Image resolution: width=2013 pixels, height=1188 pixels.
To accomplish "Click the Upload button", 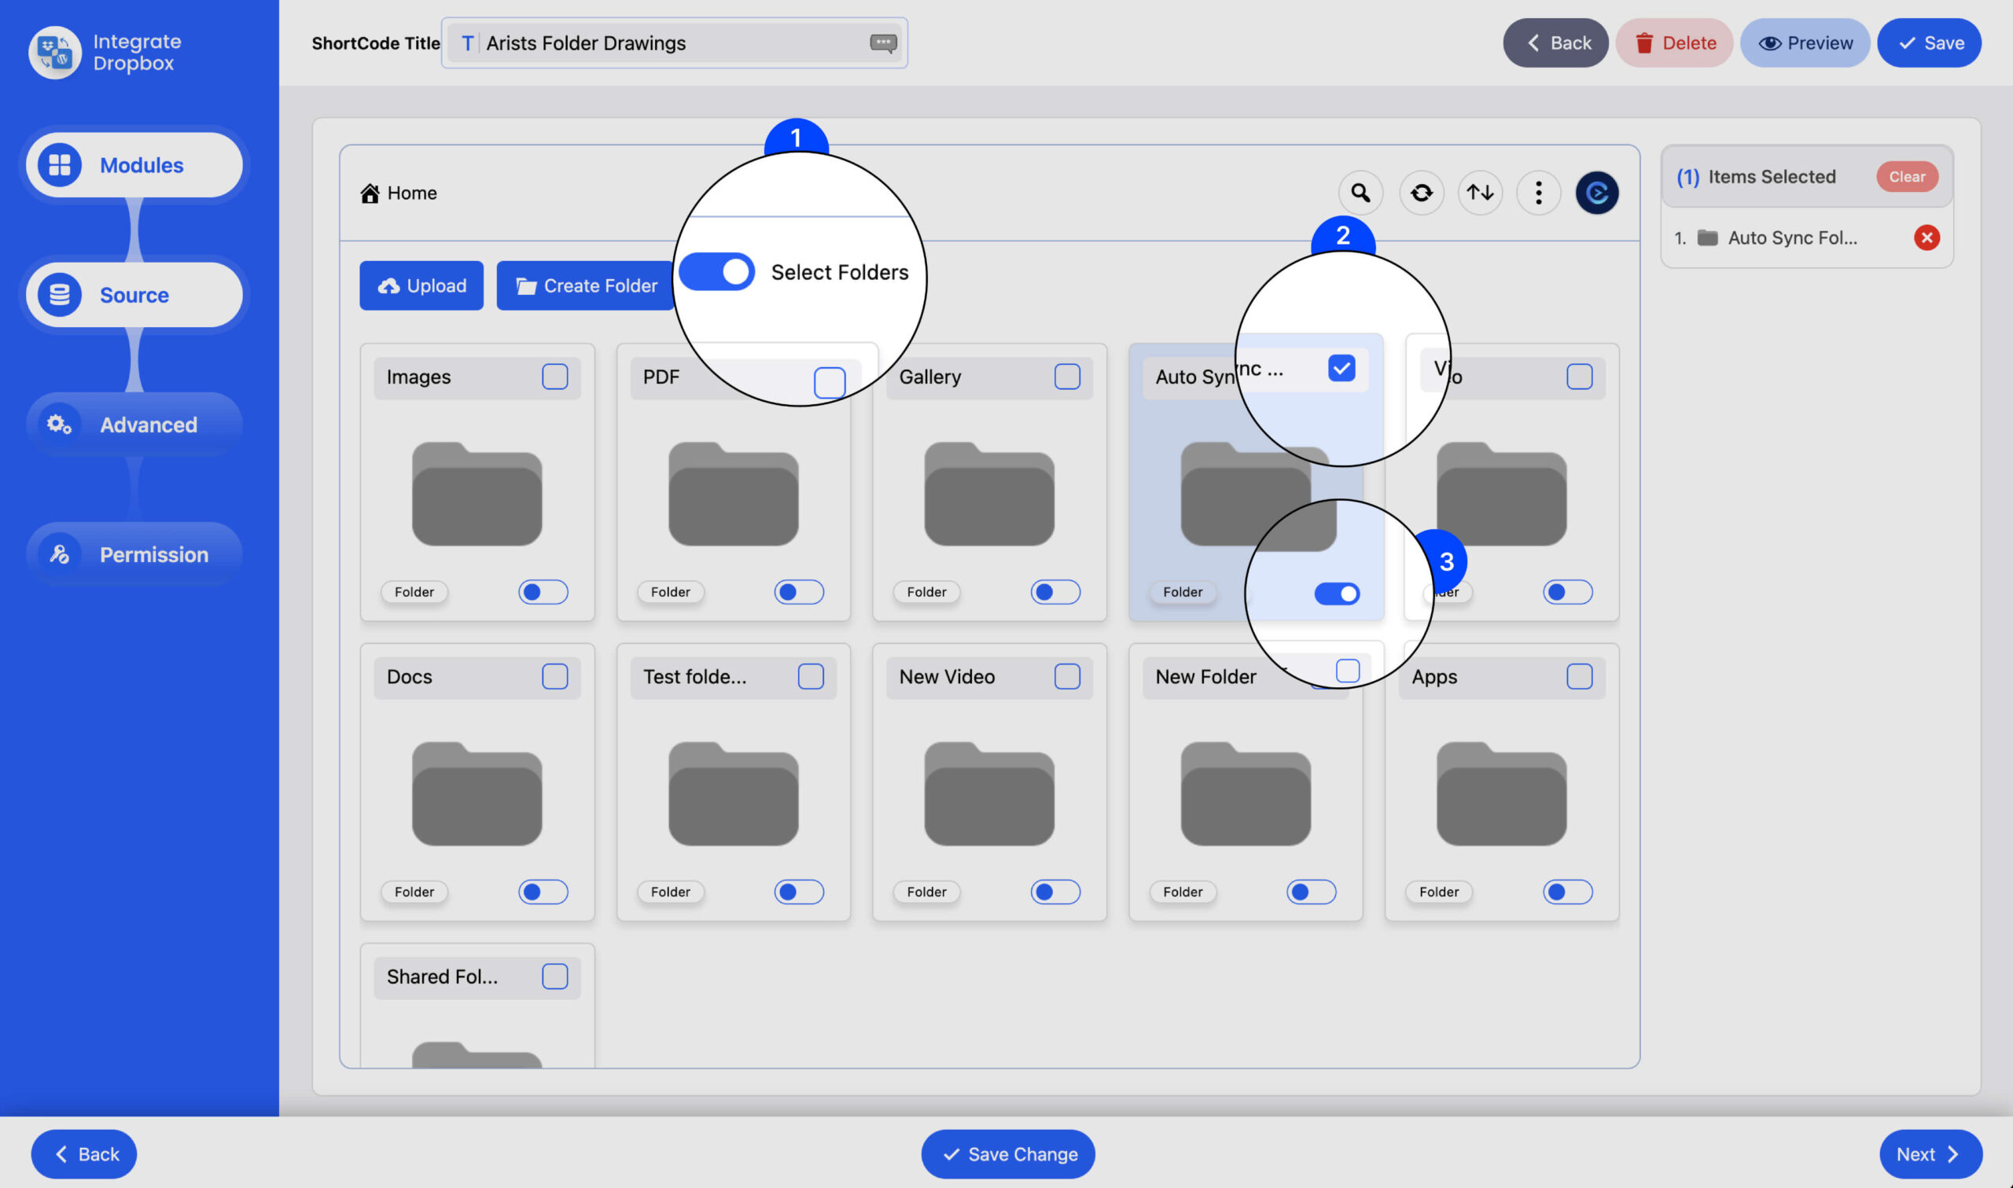I will (421, 285).
